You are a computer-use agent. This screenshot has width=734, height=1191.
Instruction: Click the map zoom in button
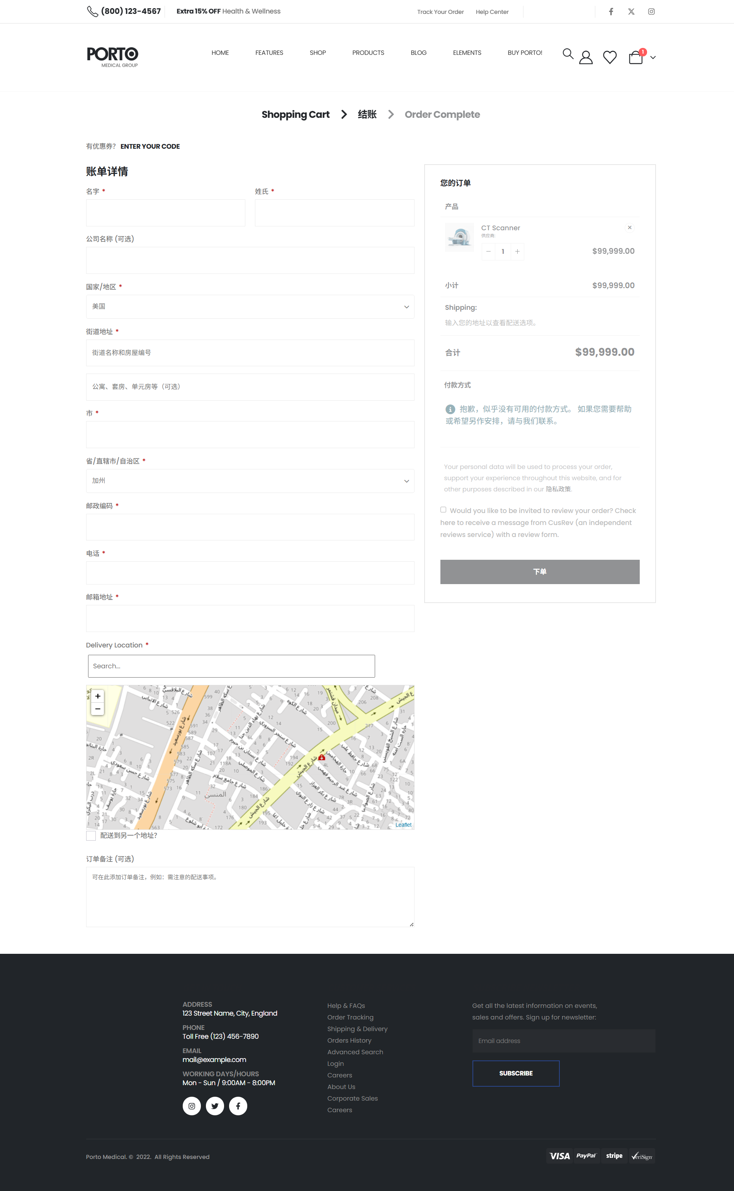click(x=98, y=696)
